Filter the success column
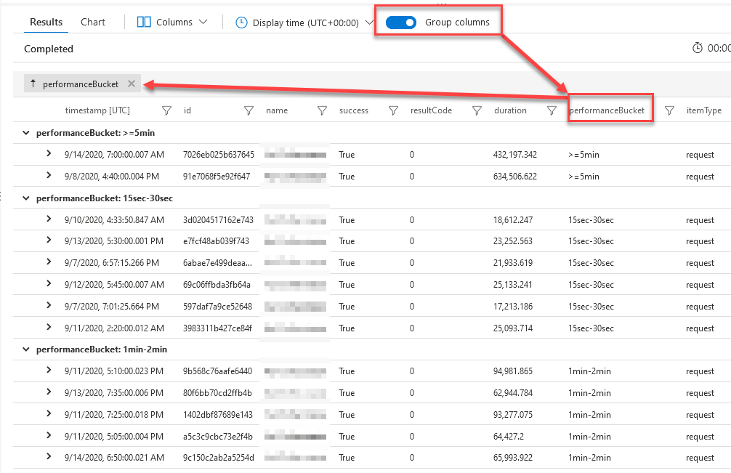Viewport: 731px width, 473px height. 393,110
